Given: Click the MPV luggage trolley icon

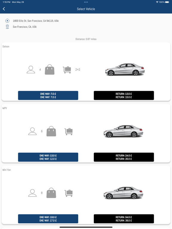Looking at the screenshot, I should (x=69, y=131).
